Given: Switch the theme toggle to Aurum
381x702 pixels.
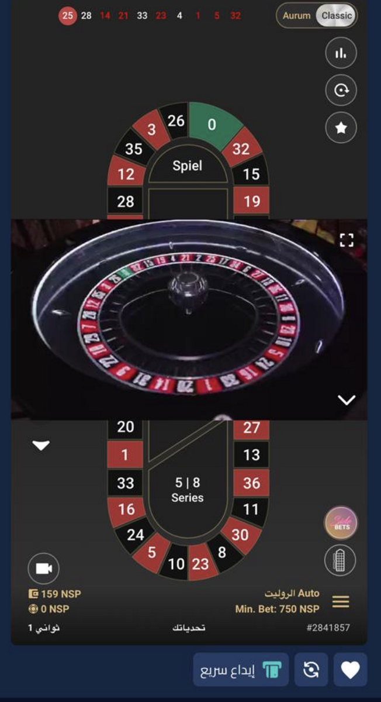Looking at the screenshot, I should pos(296,16).
